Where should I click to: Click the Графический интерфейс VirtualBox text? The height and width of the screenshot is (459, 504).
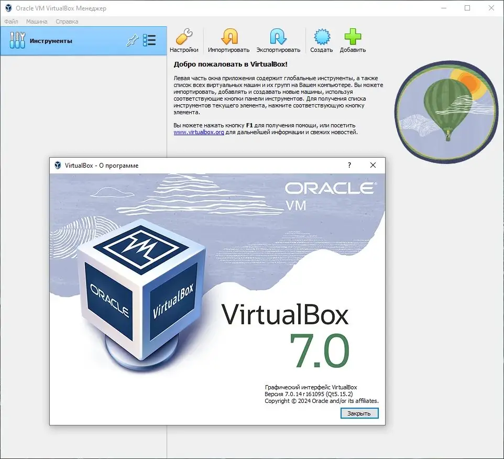pyautogui.click(x=311, y=387)
